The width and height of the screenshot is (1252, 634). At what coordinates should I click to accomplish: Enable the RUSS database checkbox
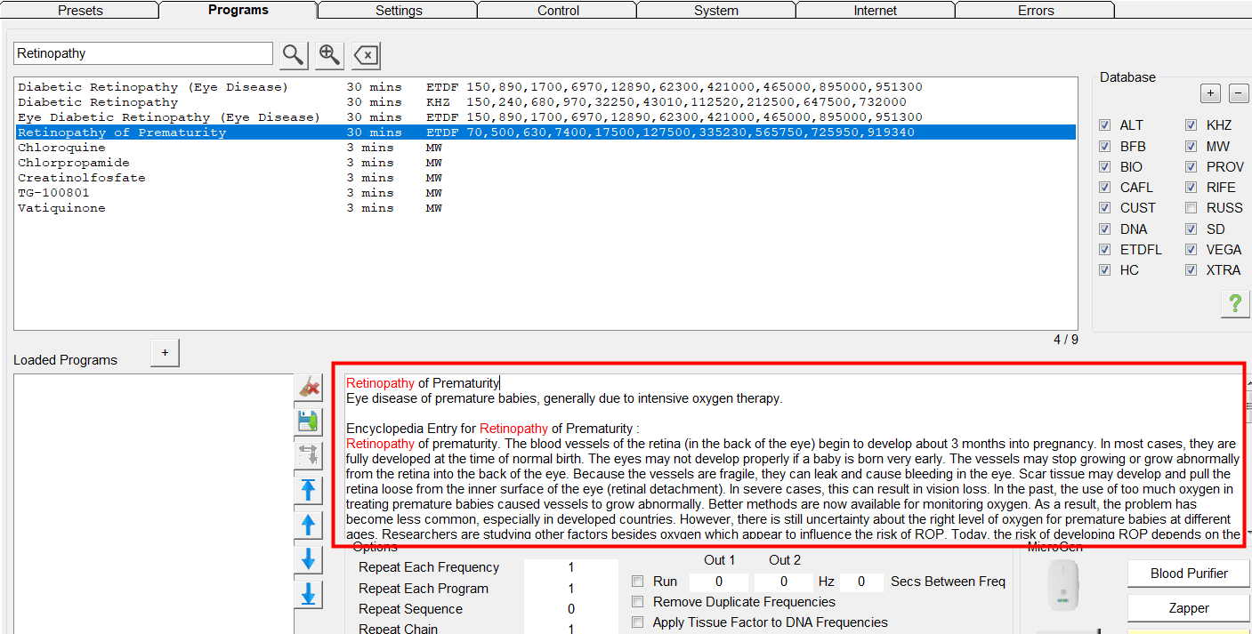1191,208
